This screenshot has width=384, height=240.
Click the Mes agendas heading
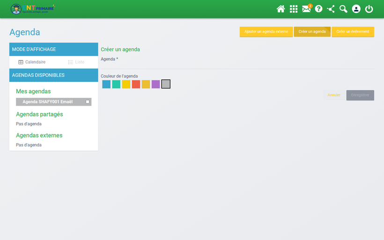pos(33,91)
